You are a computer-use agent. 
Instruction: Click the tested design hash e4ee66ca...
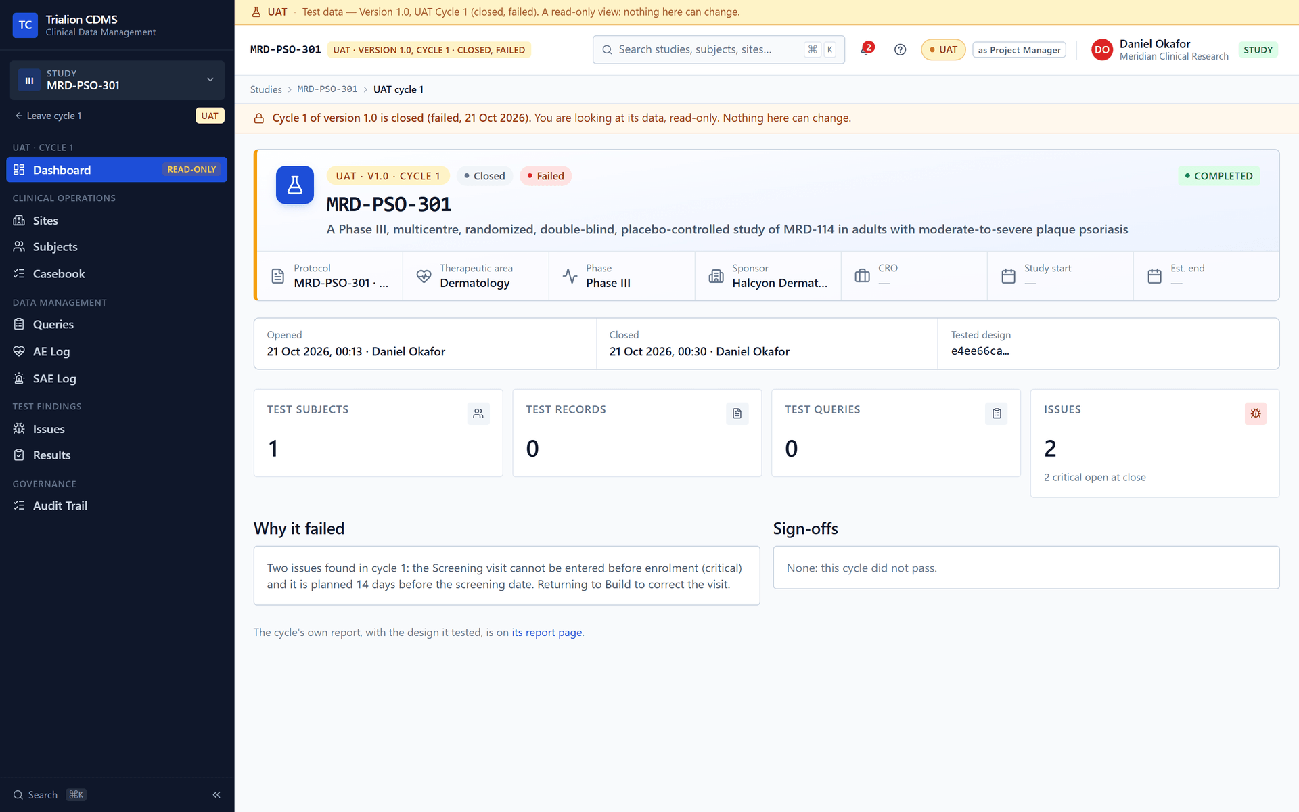tap(980, 351)
